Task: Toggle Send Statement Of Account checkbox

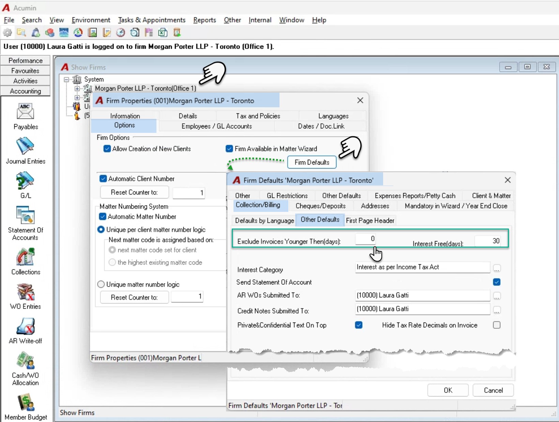Action: [x=497, y=282]
